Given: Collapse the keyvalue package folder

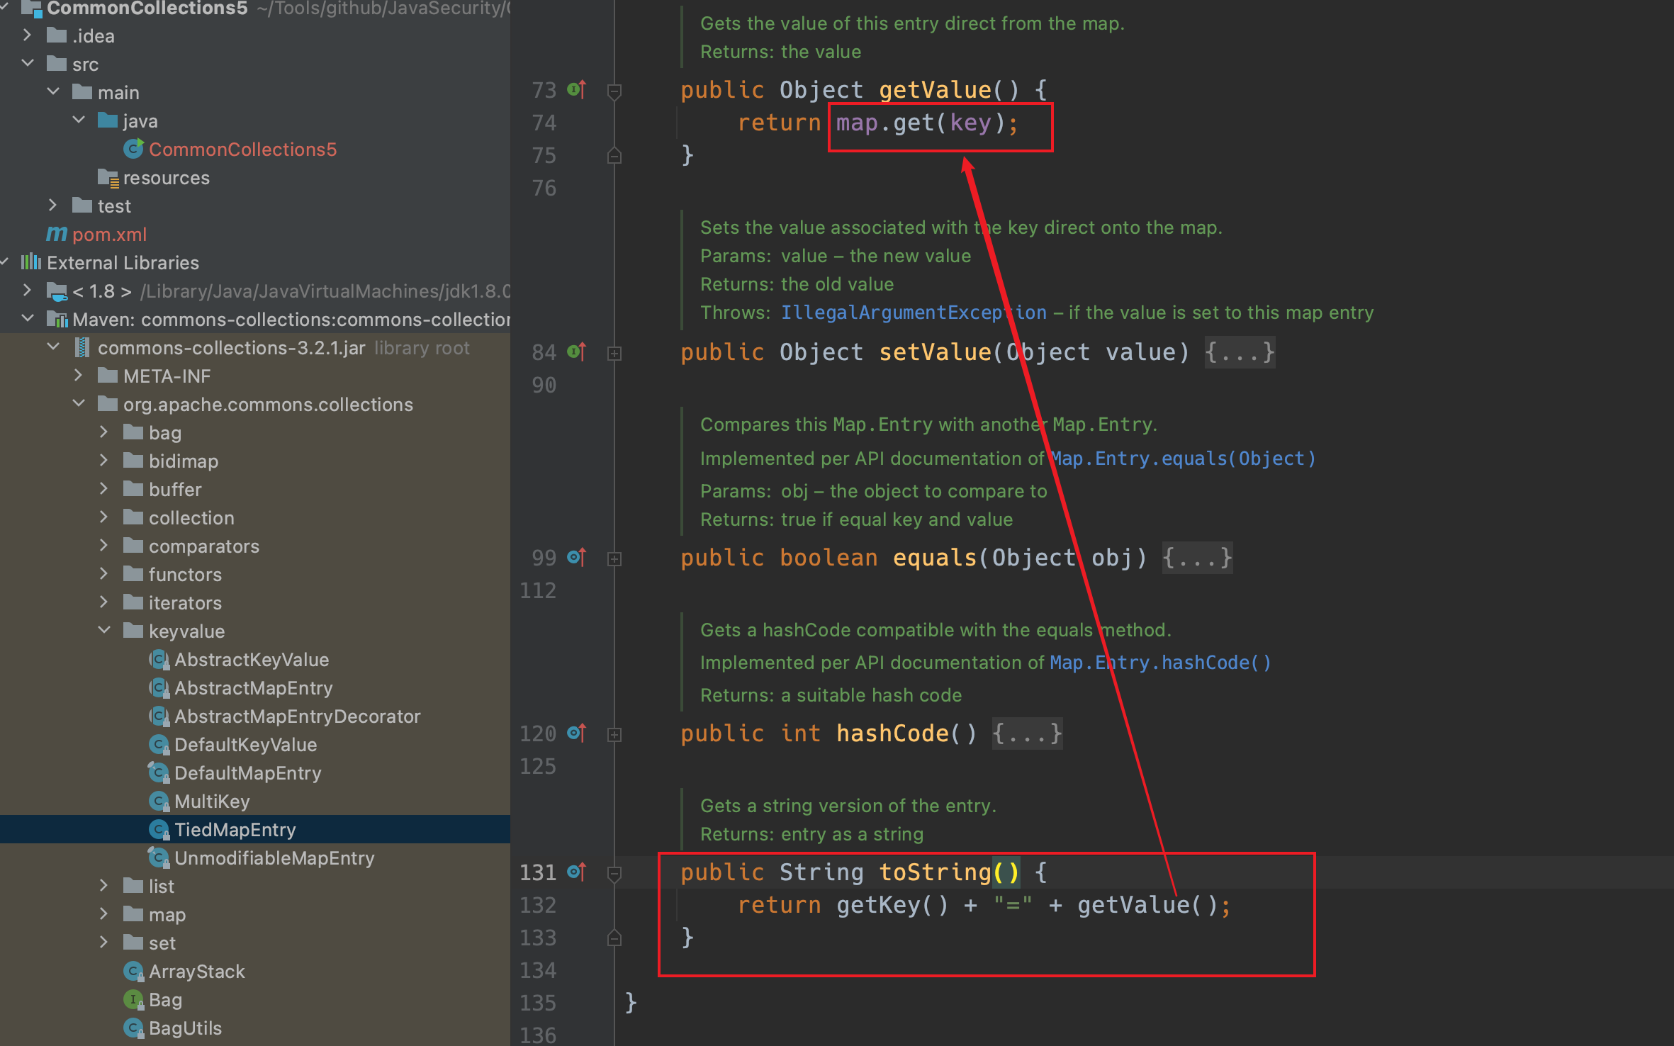Looking at the screenshot, I should pos(104,631).
